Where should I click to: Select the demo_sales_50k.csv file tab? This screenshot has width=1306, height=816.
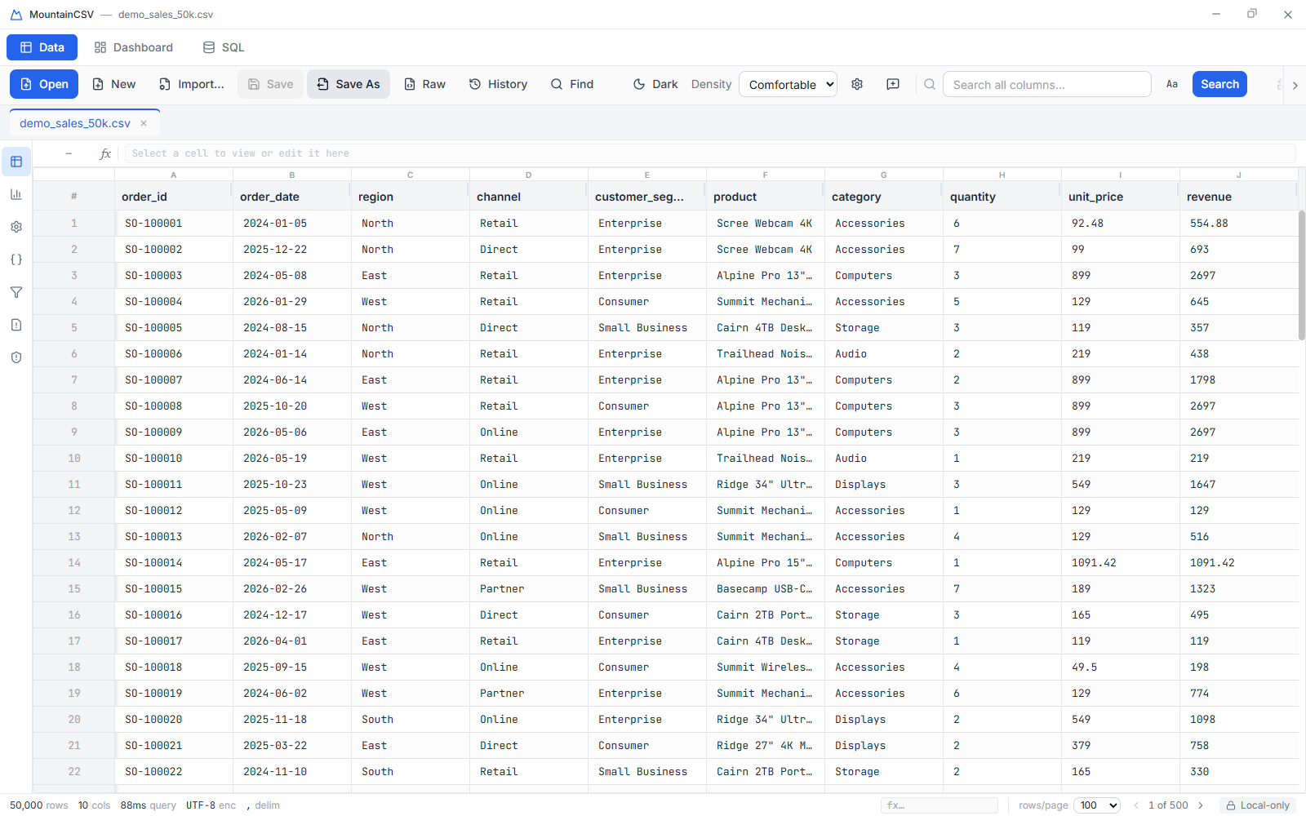pos(75,123)
